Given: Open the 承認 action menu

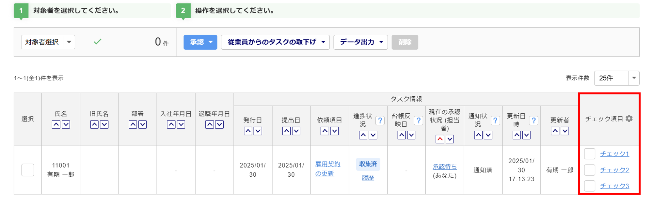Looking at the screenshot, I should pyautogui.click(x=200, y=42).
